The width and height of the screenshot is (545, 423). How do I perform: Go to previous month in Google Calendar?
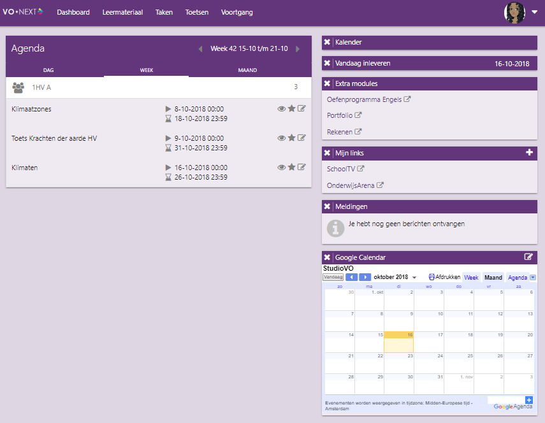[x=351, y=277]
